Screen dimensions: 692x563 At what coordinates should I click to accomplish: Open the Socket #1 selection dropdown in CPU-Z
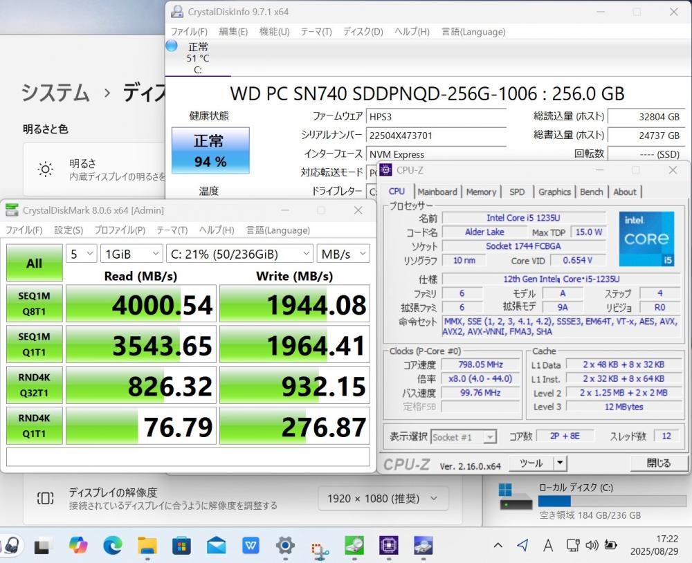464,437
